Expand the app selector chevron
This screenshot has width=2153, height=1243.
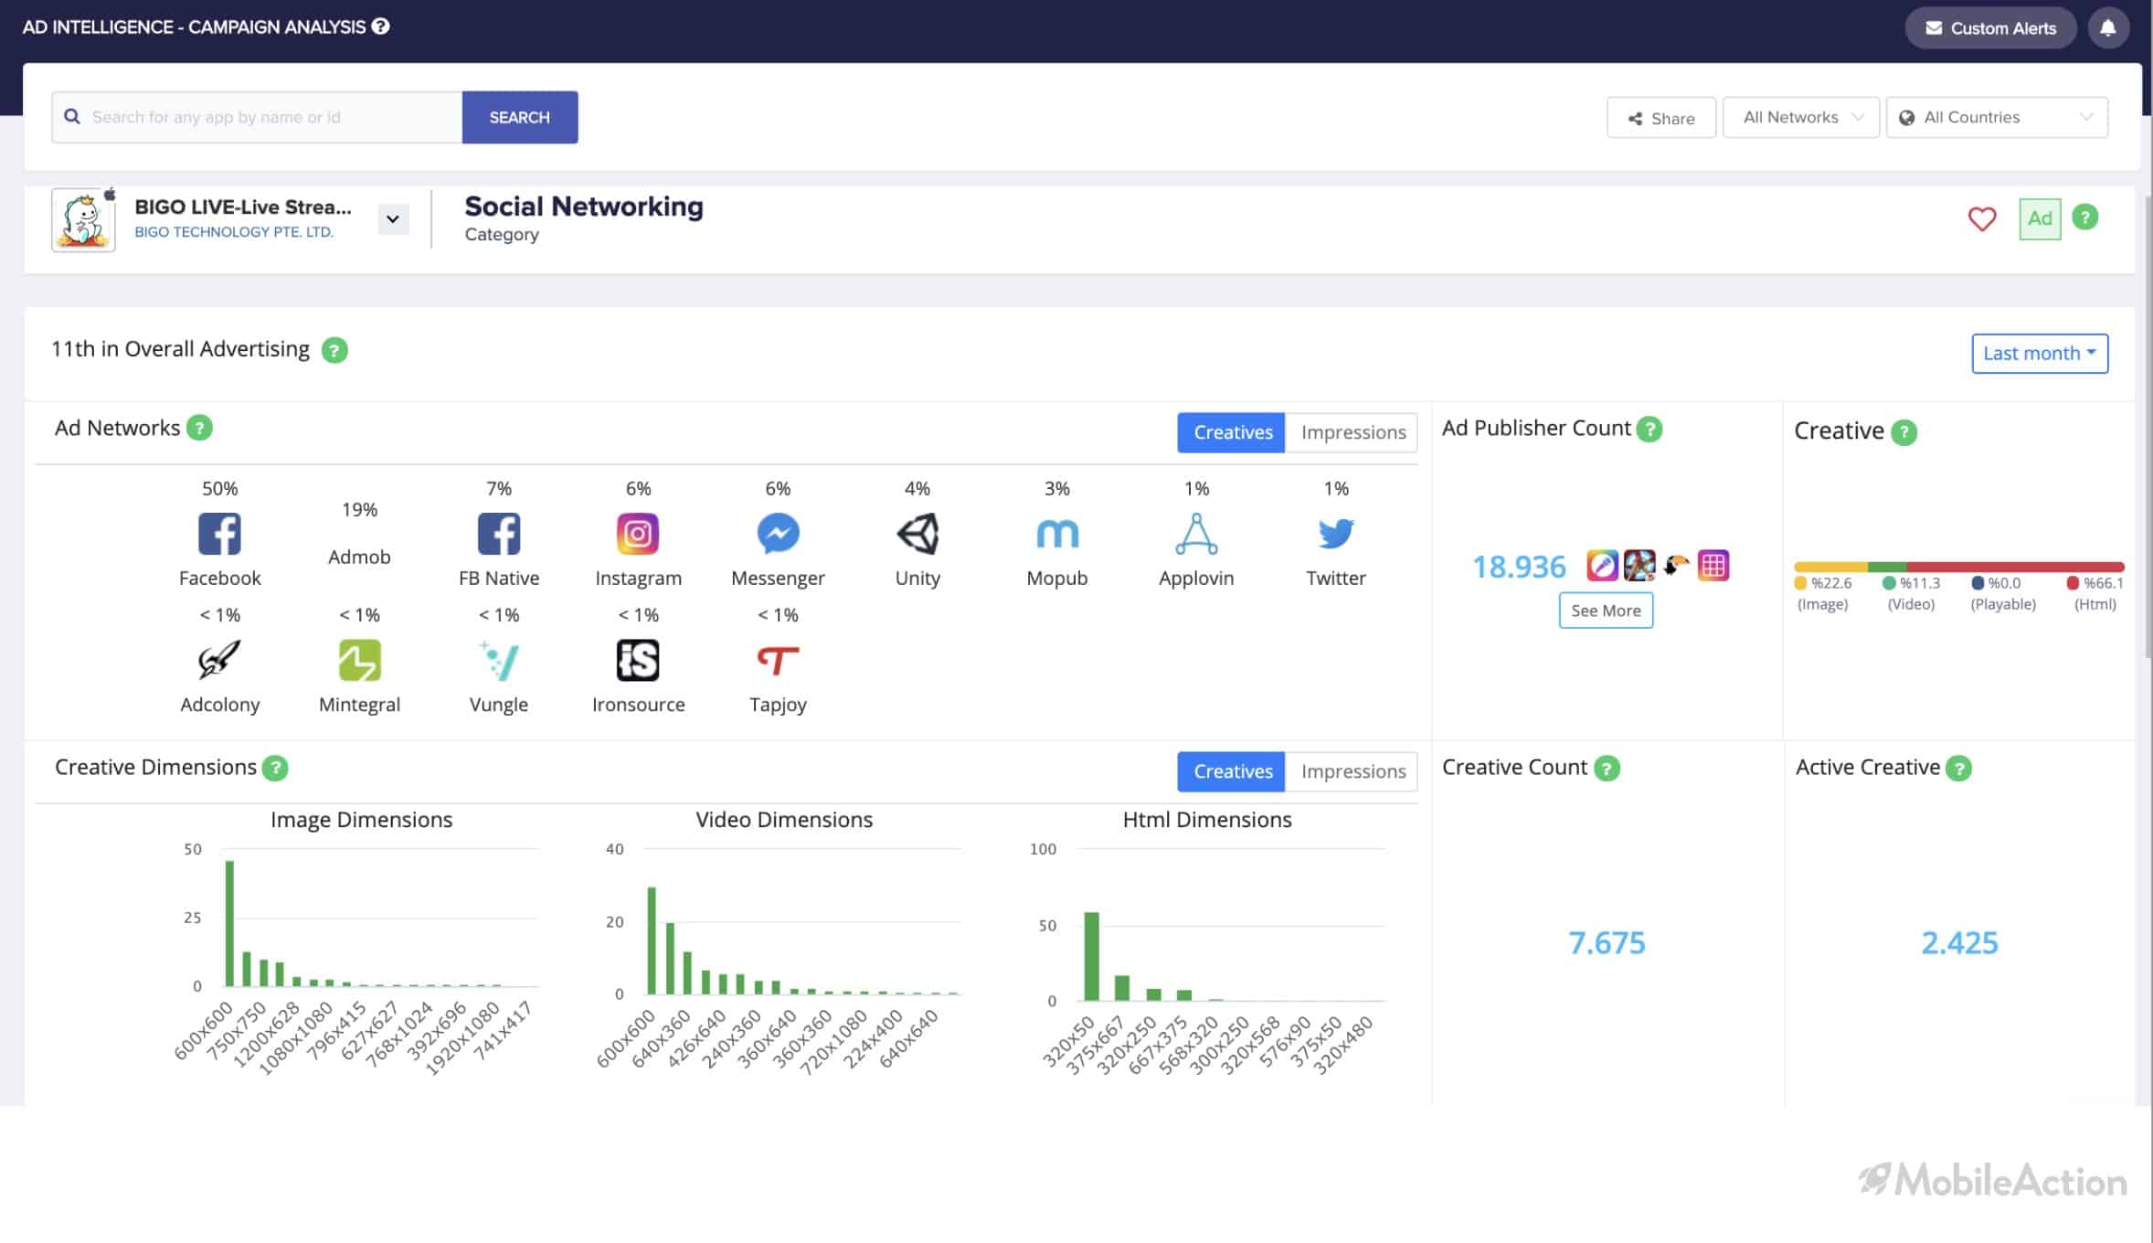[x=393, y=219]
